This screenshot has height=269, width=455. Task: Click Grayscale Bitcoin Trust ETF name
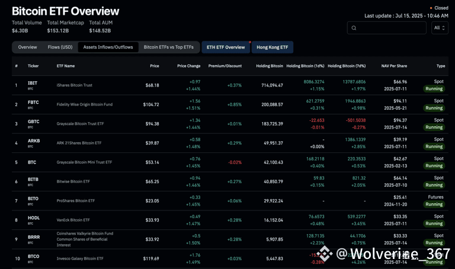pyautogui.click(x=80, y=124)
